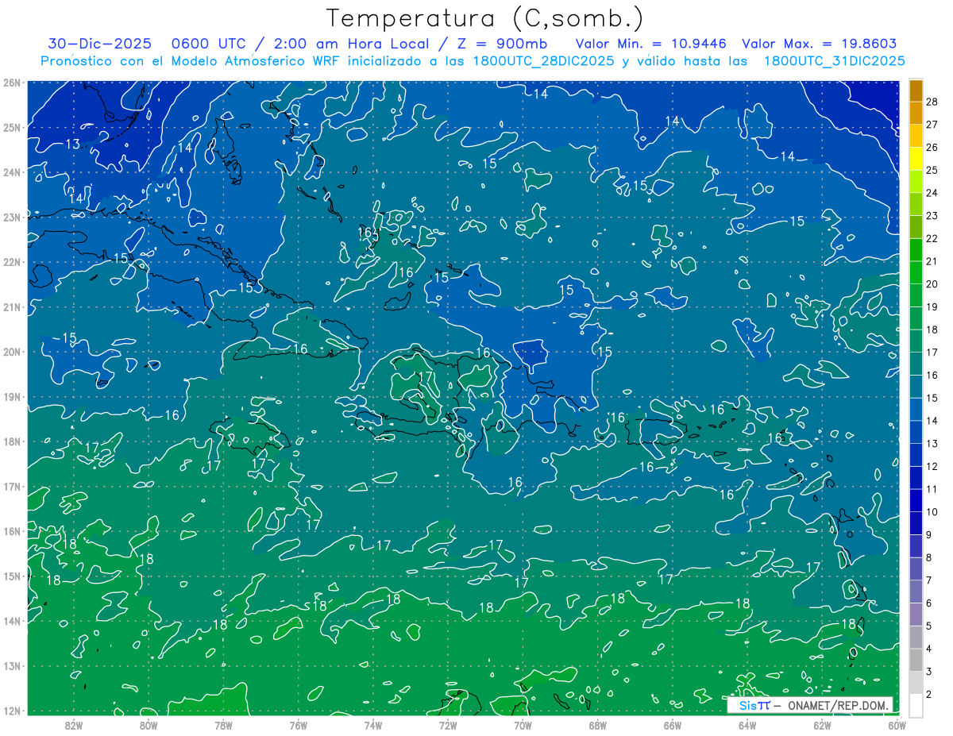Screen dimensions: 953x736
Task: Click color scale label "7"
Action: 929,580
